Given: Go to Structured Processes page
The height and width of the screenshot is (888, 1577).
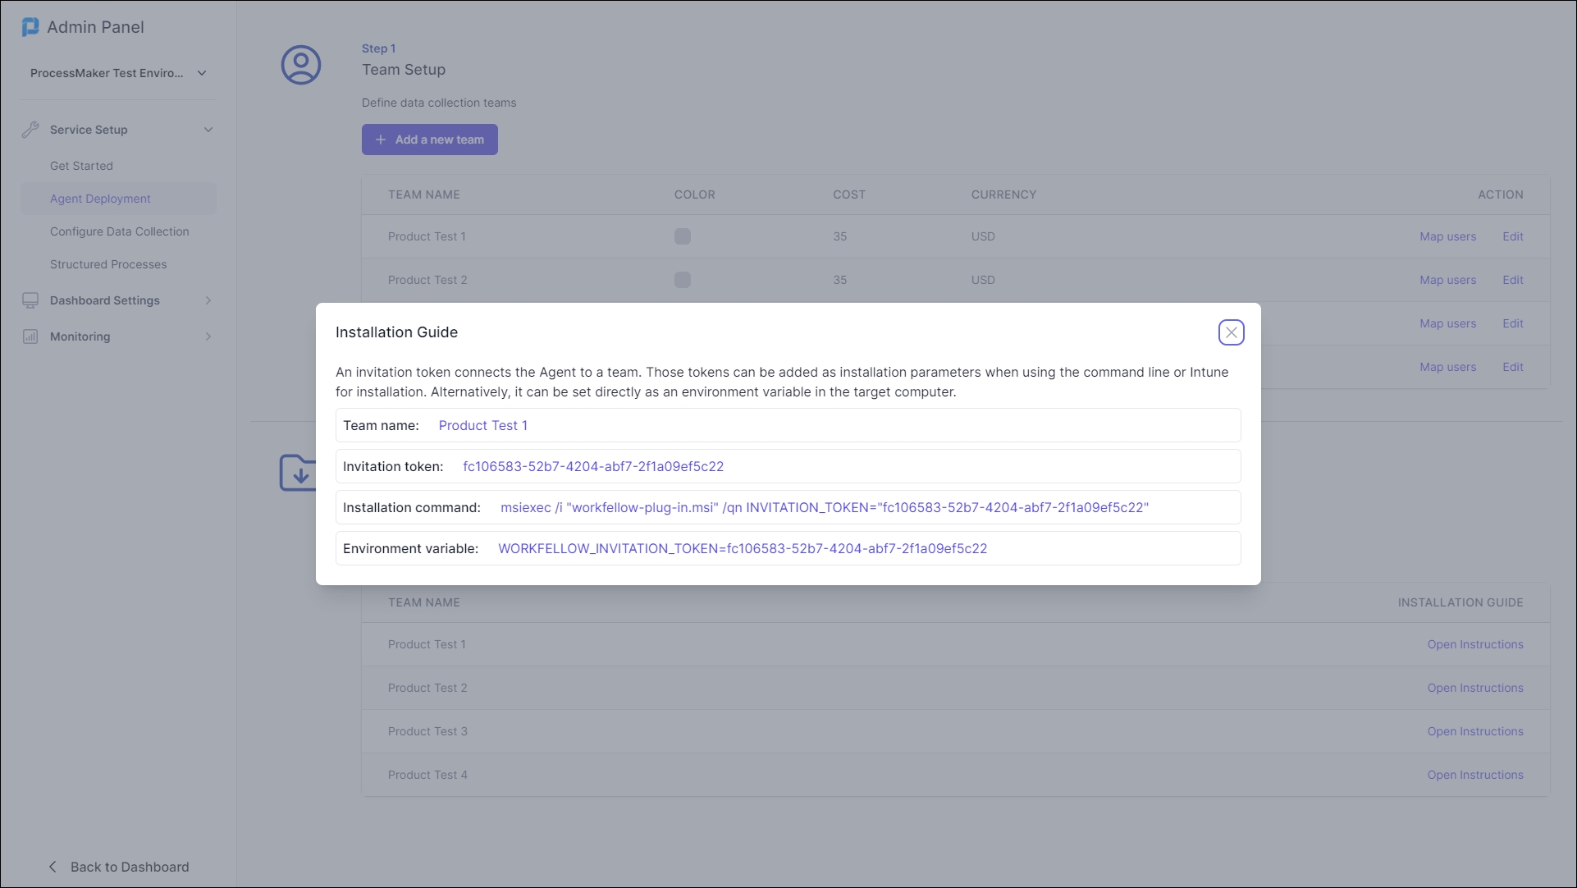Looking at the screenshot, I should [x=108, y=264].
